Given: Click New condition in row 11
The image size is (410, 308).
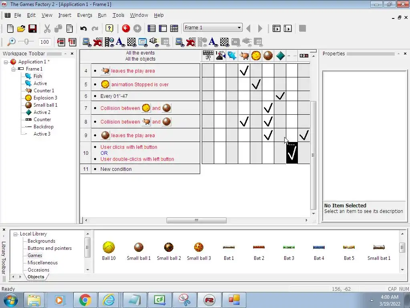Looking at the screenshot, I should (116, 169).
